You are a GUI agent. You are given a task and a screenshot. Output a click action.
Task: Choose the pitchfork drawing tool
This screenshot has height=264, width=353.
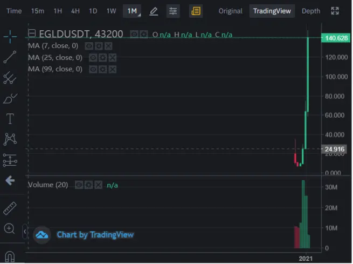[x=10, y=78]
